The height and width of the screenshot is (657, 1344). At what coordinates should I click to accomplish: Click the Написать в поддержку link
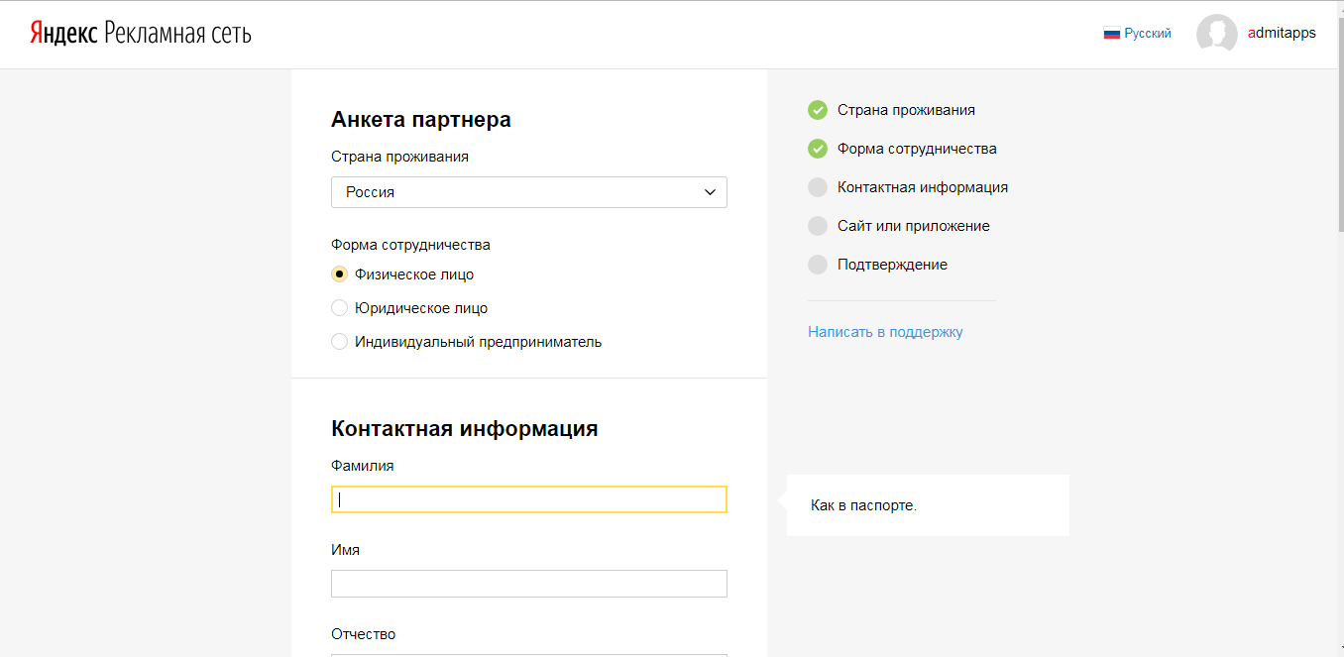coord(885,332)
